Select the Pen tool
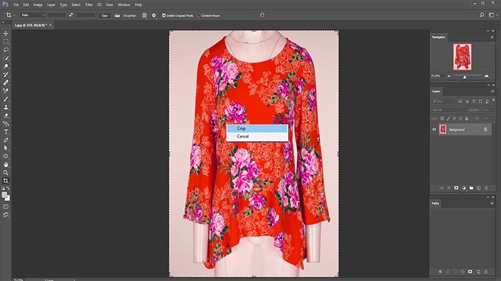The height and width of the screenshot is (281, 501). (x=6, y=140)
